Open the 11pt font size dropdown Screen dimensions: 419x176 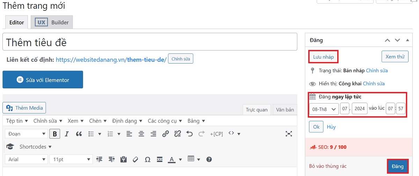tap(71, 159)
